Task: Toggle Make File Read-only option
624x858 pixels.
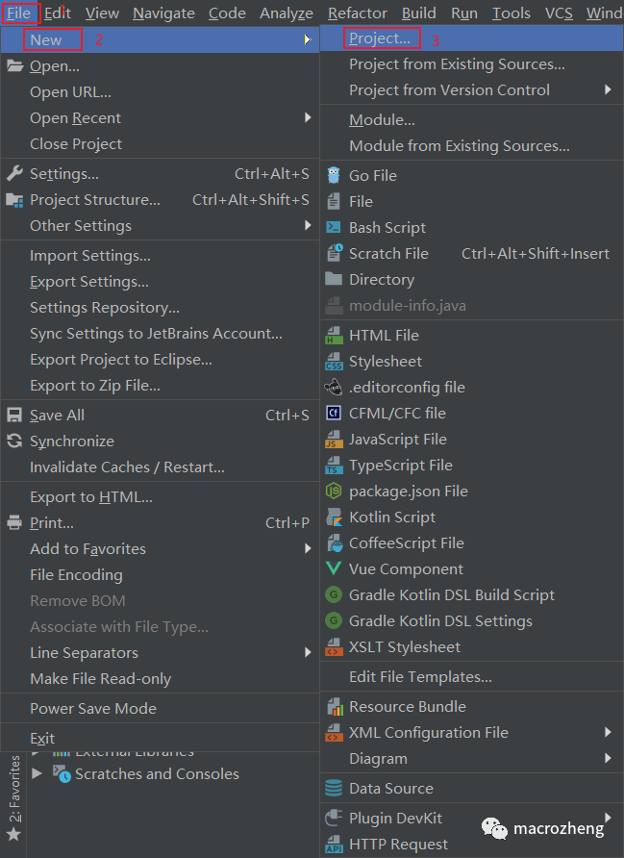Action: [100, 678]
